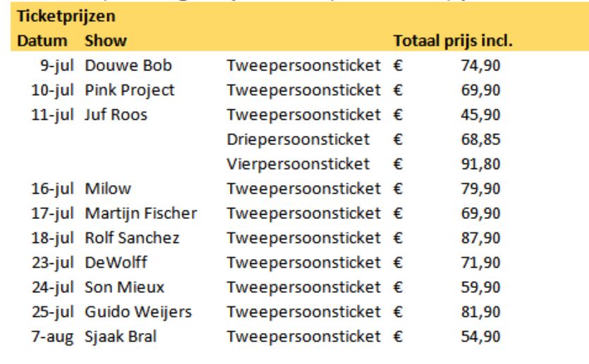Click the Vierpersoonsticket cell

298,164
